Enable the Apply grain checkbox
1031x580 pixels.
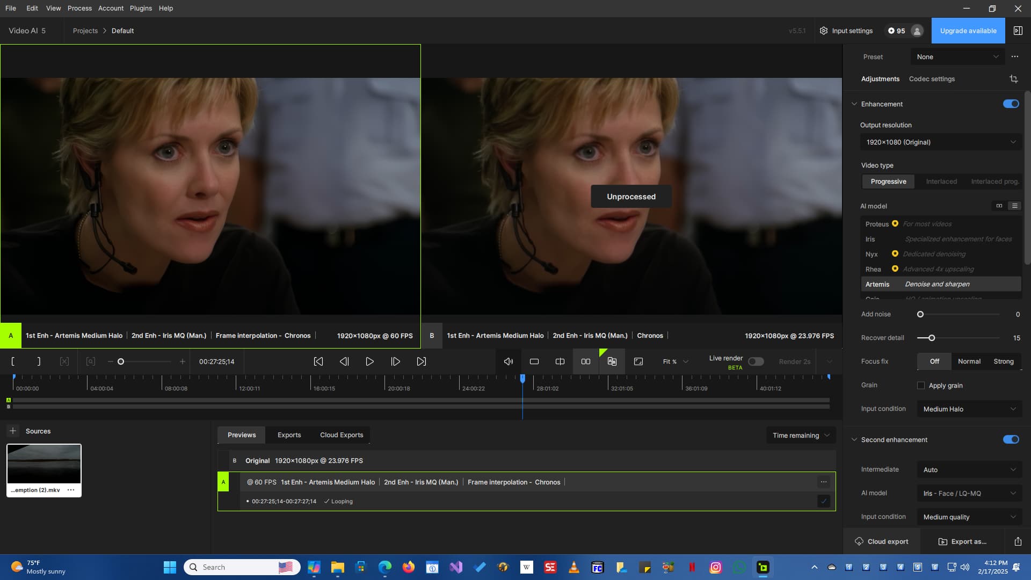[x=921, y=385]
